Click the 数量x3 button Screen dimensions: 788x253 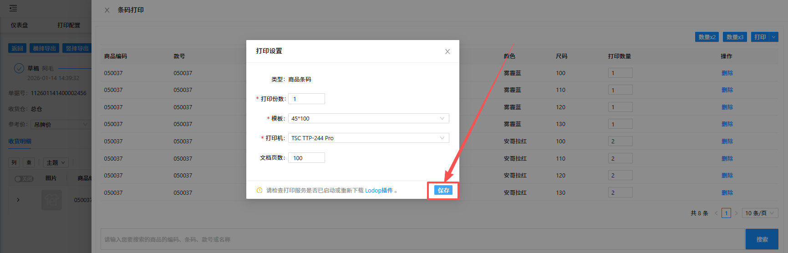735,37
